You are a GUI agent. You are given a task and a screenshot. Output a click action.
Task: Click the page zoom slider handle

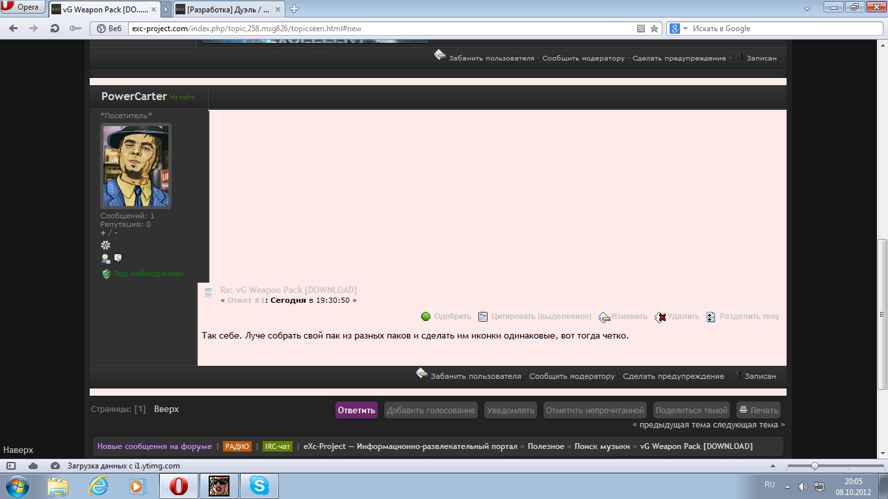[x=815, y=466]
